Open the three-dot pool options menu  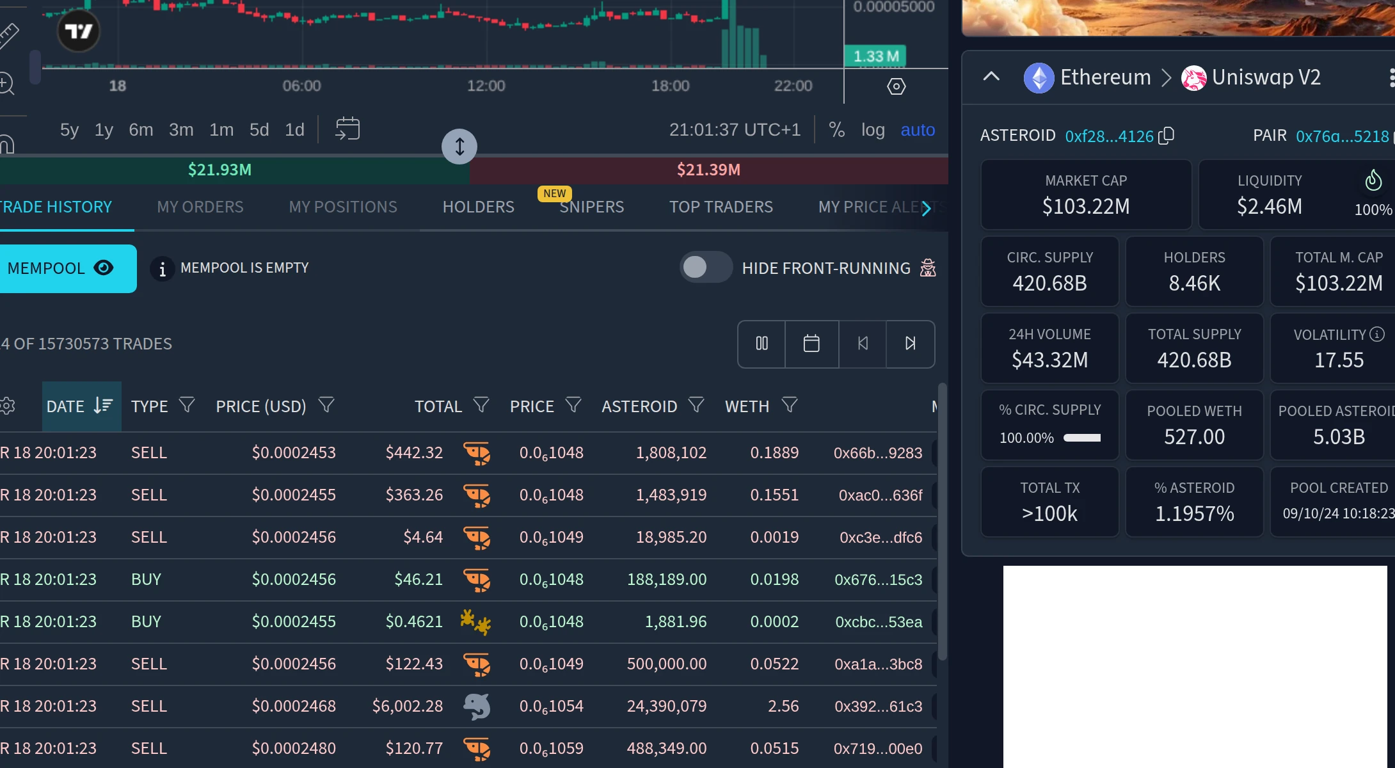point(1391,77)
